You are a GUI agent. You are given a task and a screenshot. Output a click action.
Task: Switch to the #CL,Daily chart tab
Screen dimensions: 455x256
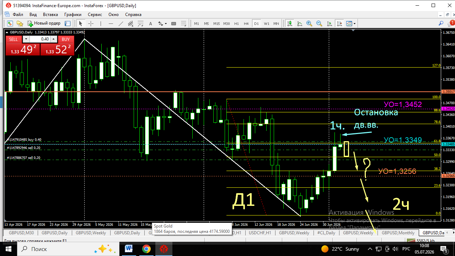(326, 233)
